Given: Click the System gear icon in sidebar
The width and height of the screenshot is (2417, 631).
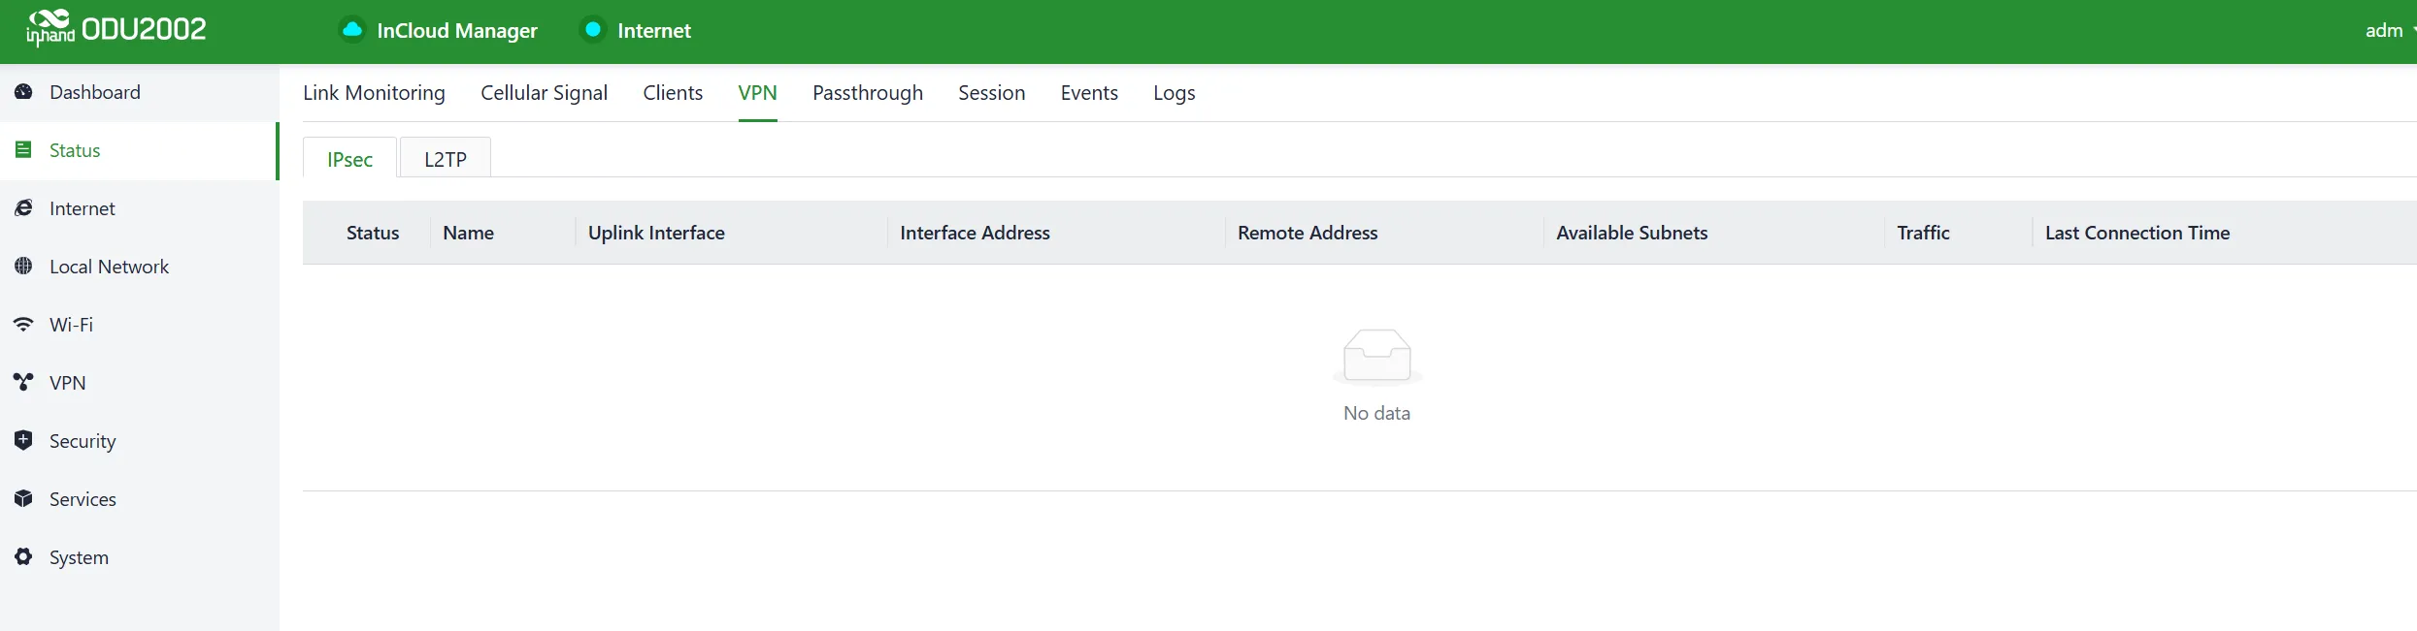Looking at the screenshot, I should [x=24, y=557].
